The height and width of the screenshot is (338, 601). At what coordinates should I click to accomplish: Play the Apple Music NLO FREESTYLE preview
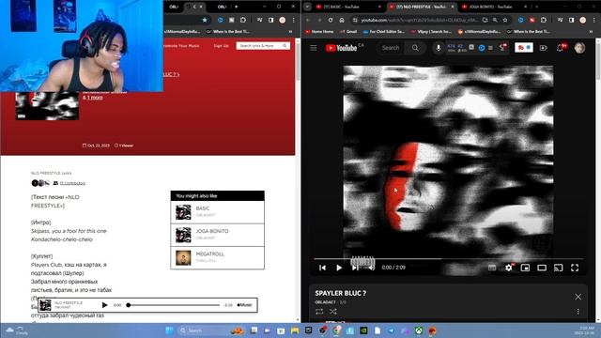pos(104,305)
